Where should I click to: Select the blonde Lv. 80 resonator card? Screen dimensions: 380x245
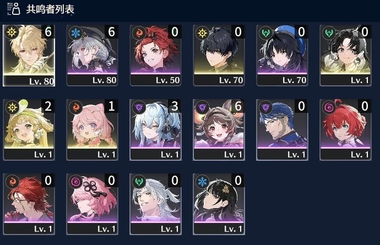tap(29, 55)
